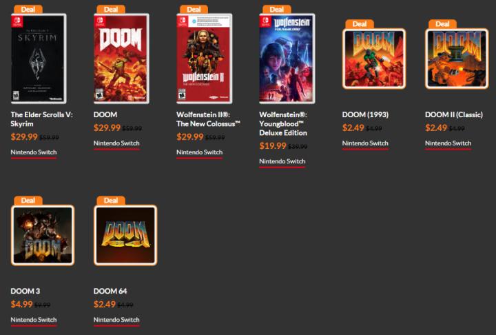This screenshot has height=335, width=496.
Task: Click Nintendo Switch link under Skyrim
Action: 34,152
